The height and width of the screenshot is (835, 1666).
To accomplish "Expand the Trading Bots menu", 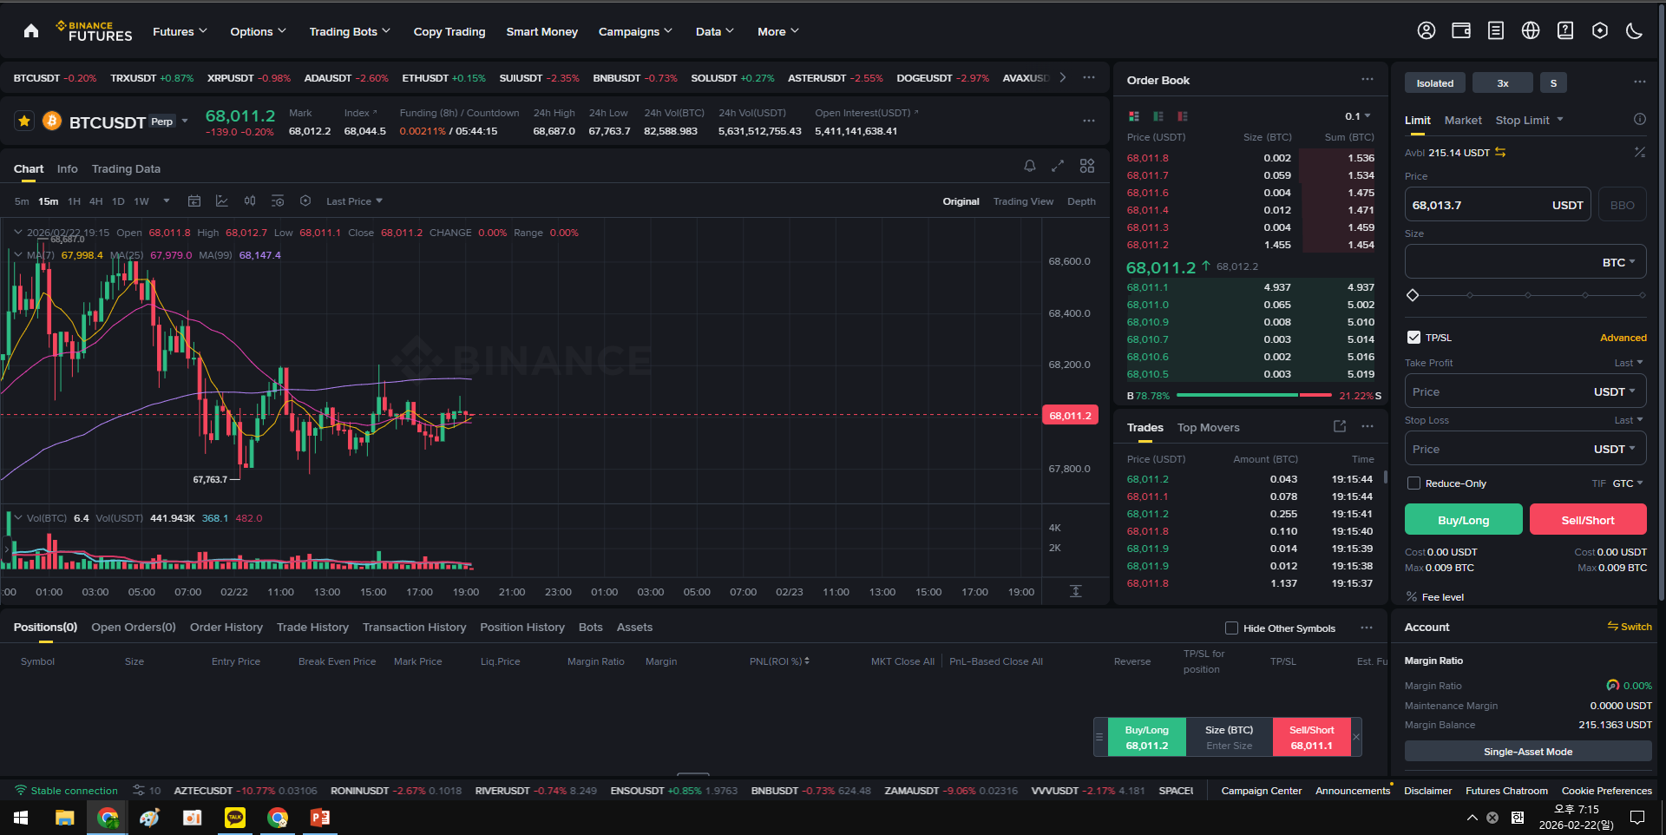I will (x=350, y=31).
